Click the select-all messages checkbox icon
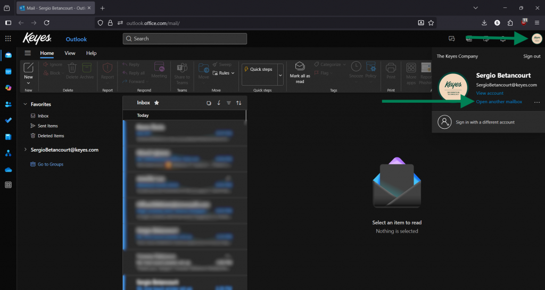The height and width of the screenshot is (290, 545). pyautogui.click(x=209, y=103)
